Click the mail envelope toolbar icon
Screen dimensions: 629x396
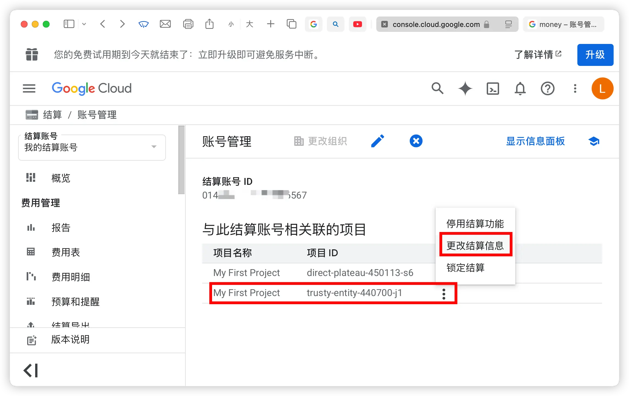click(x=165, y=24)
